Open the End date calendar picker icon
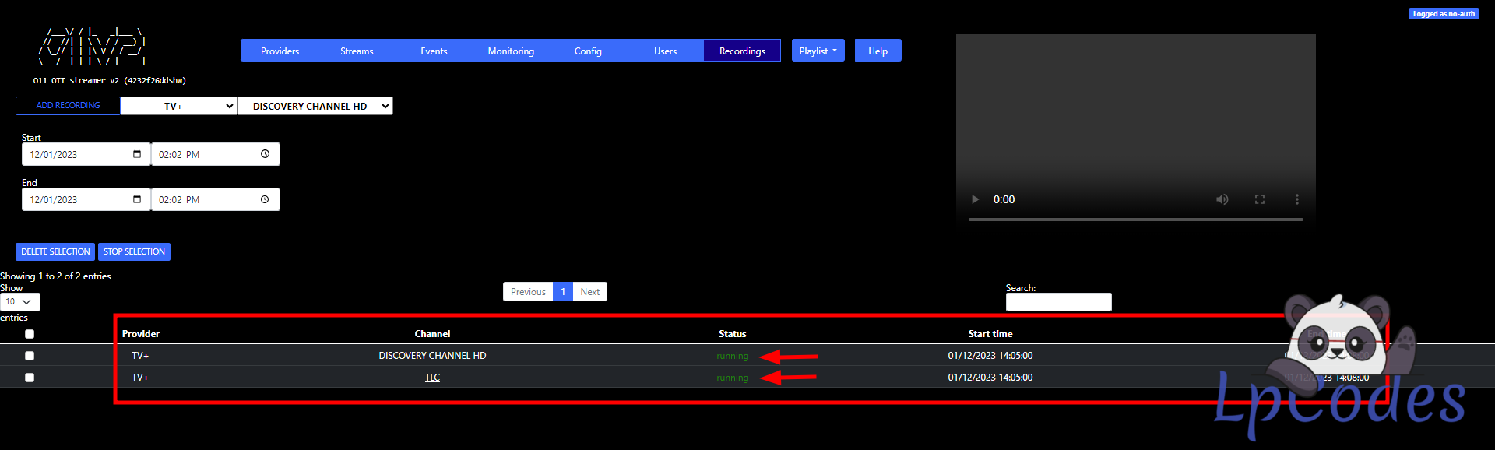 [x=137, y=199]
